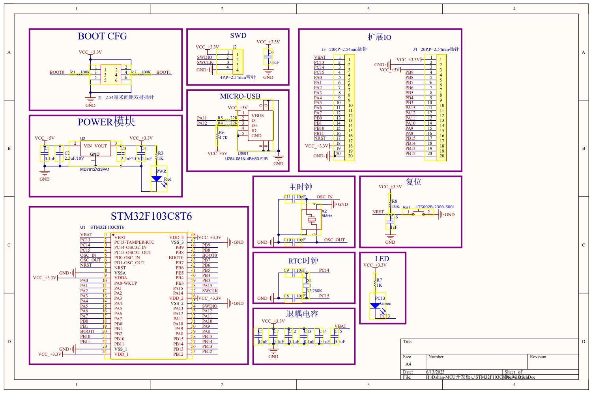Click the Date 6/13/2023 in title block
This screenshot has width=593, height=394.
(x=435, y=372)
